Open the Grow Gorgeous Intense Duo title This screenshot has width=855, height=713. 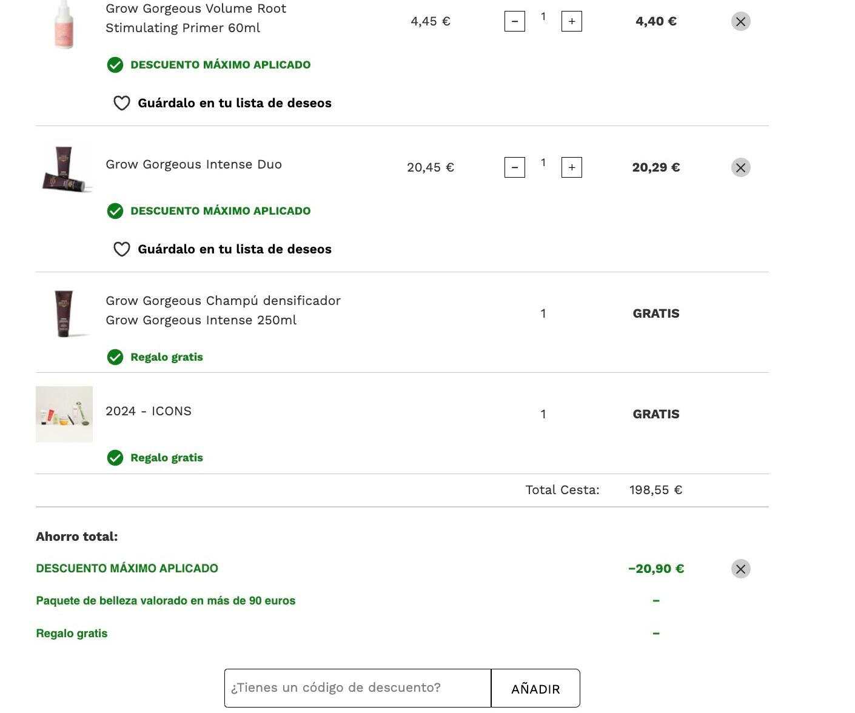[193, 164]
